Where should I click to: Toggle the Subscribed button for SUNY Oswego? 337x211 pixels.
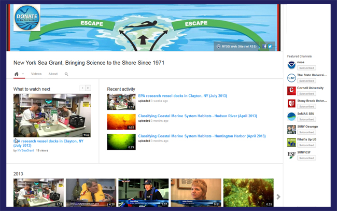(x=306, y=132)
